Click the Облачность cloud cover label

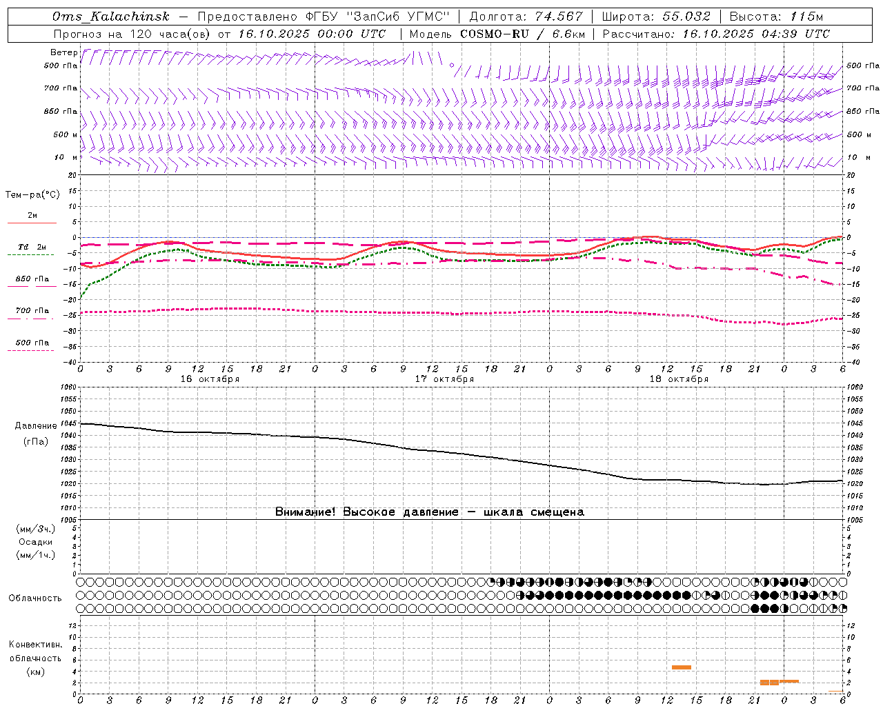click(35, 598)
